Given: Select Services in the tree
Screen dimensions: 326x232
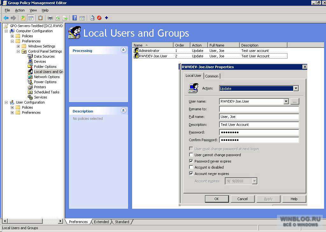Looking at the screenshot, I should point(40,97).
